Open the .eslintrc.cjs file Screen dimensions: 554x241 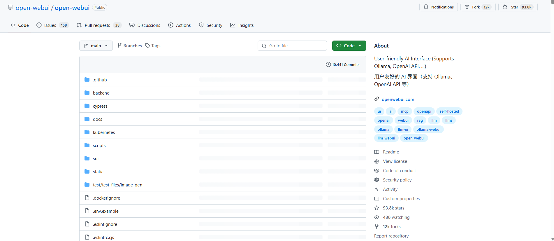(103, 237)
